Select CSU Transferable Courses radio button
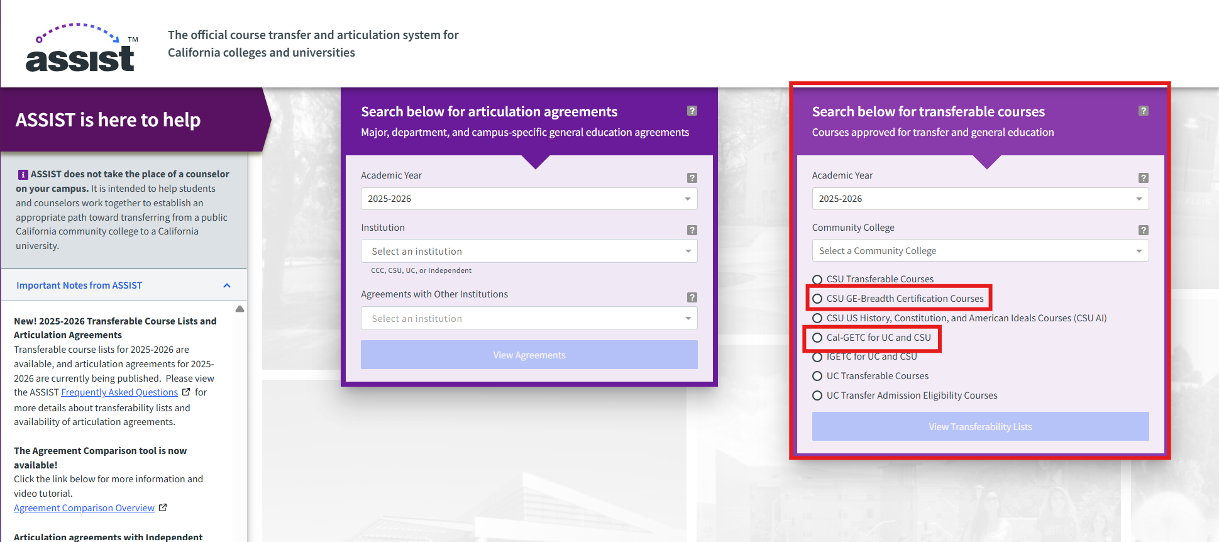The width and height of the screenshot is (1219, 542). coord(817,279)
